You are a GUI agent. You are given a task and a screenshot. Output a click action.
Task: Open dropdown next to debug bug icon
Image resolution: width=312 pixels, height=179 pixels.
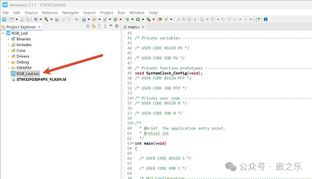click(132, 19)
